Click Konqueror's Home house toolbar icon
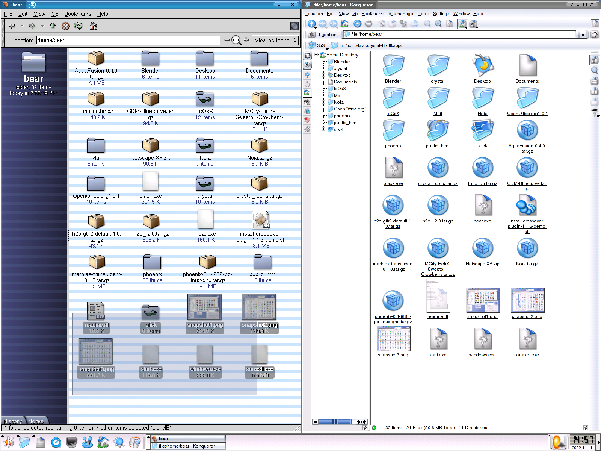Screen dimensions: 601x451 [x=344, y=24]
